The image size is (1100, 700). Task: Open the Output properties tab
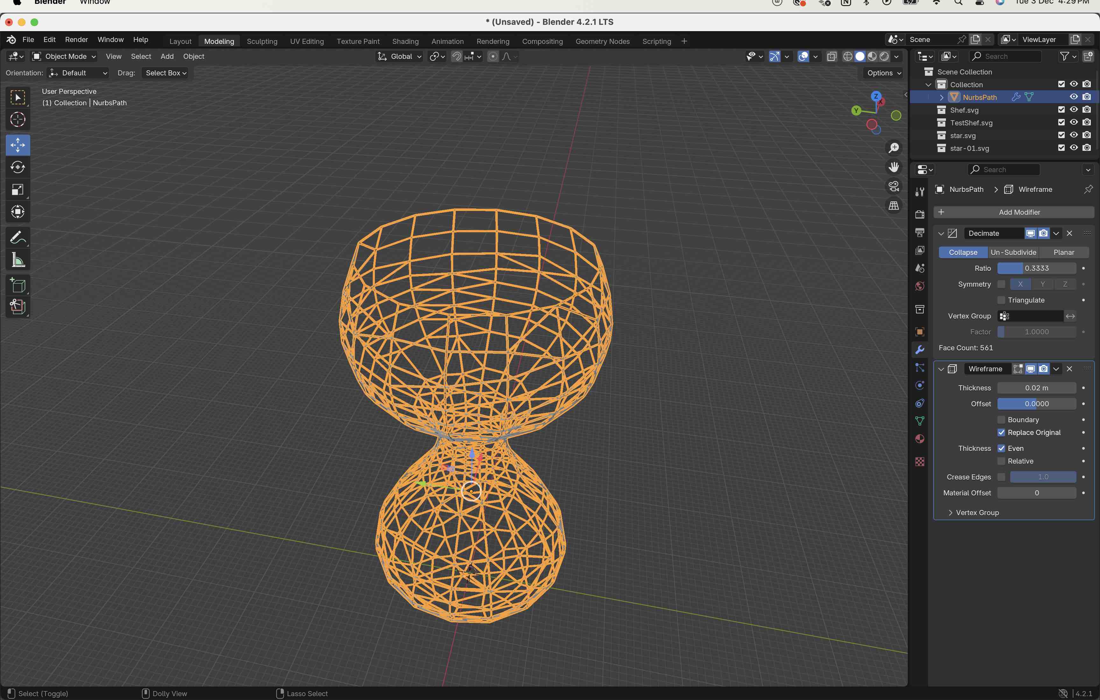click(920, 232)
